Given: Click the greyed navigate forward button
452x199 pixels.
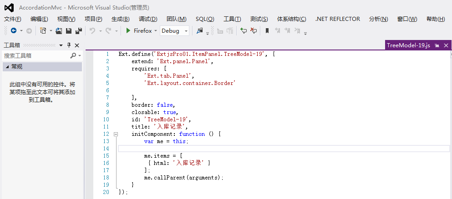Looking at the screenshot, I should pyautogui.click(x=29, y=31).
